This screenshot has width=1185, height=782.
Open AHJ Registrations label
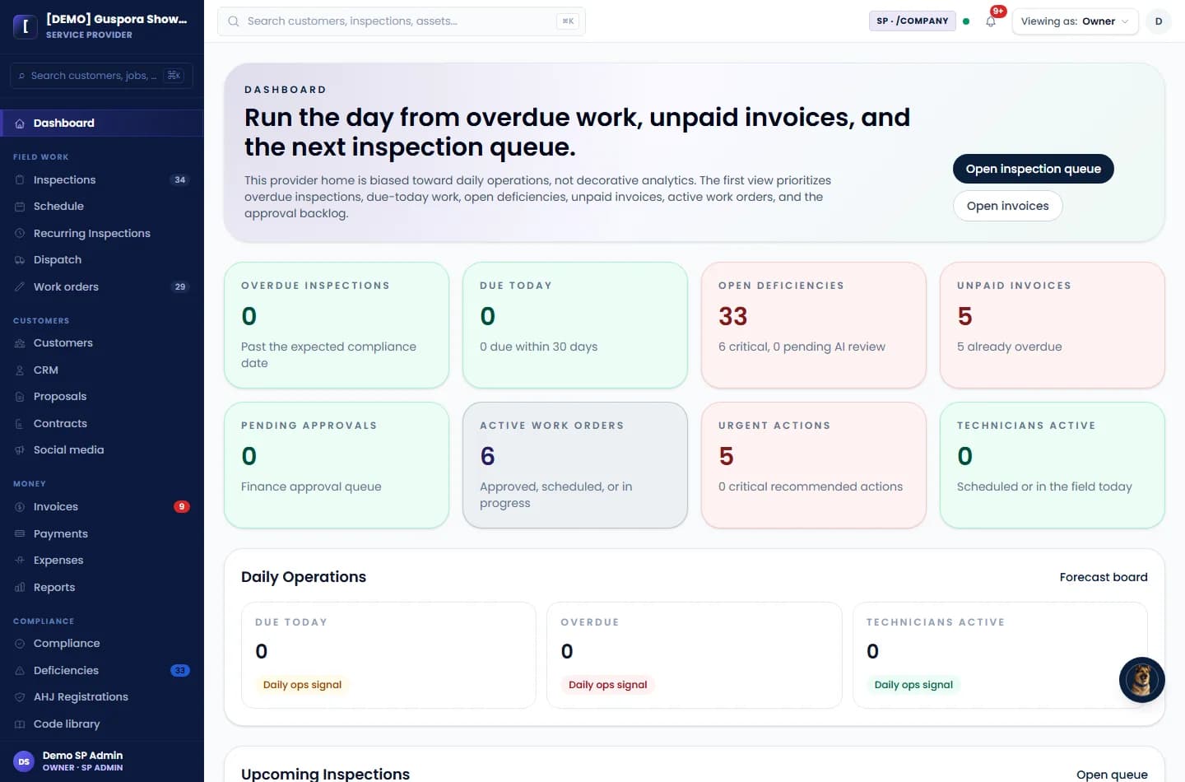click(x=81, y=697)
